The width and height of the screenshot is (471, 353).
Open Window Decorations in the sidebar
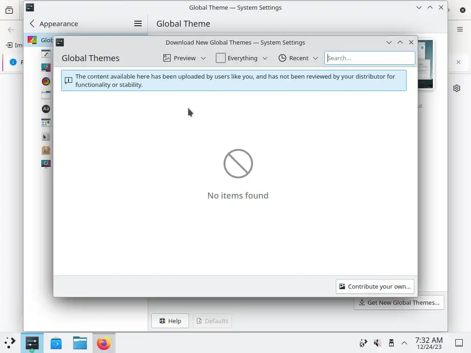pyautogui.click(x=46, y=95)
